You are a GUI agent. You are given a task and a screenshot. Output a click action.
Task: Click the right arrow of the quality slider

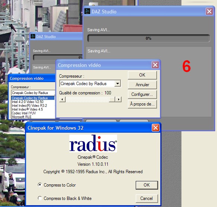tap(119, 99)
